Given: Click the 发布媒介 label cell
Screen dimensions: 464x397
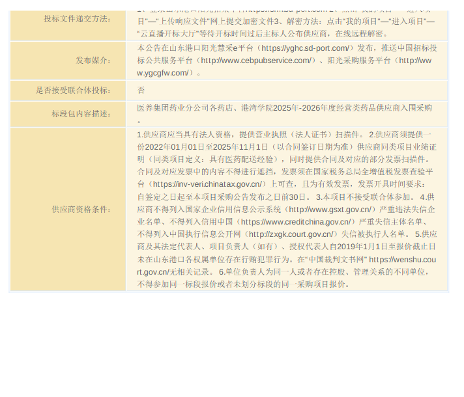Looking at the screenshot, I should click(93, 61).
